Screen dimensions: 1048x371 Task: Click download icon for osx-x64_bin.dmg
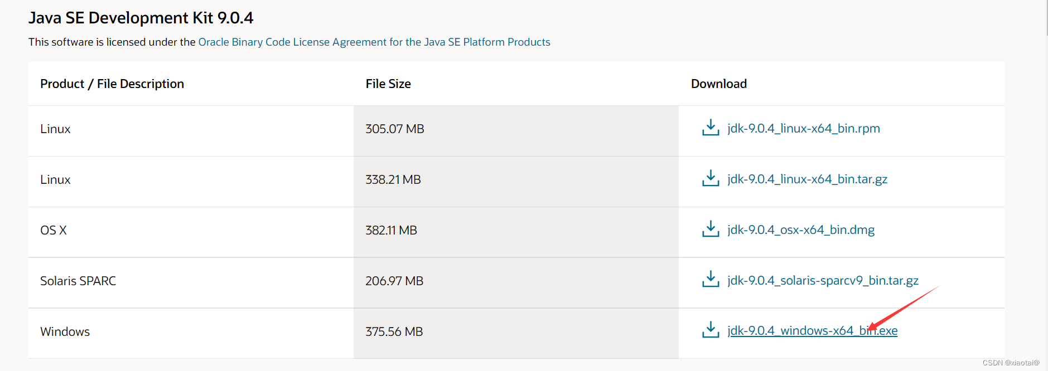click(x=710, y=229)
